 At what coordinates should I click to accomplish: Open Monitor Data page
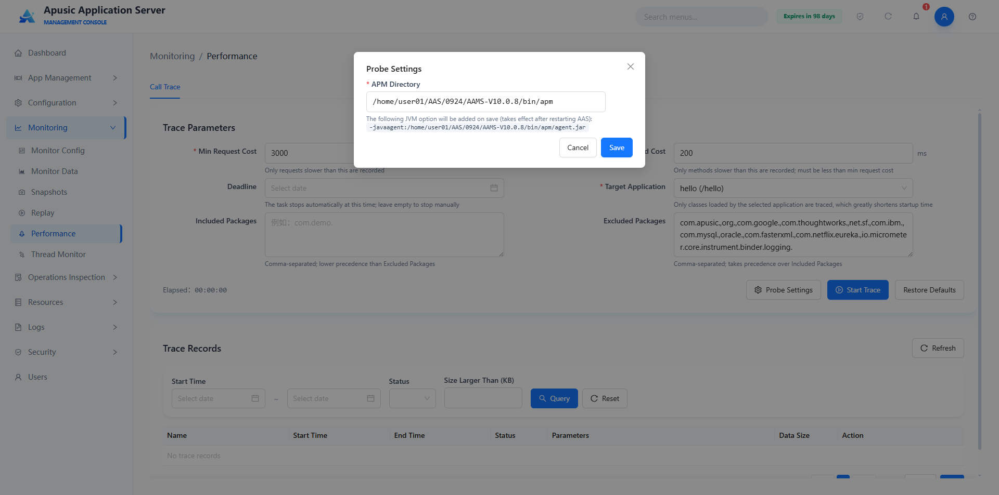(x=66, y=171)
